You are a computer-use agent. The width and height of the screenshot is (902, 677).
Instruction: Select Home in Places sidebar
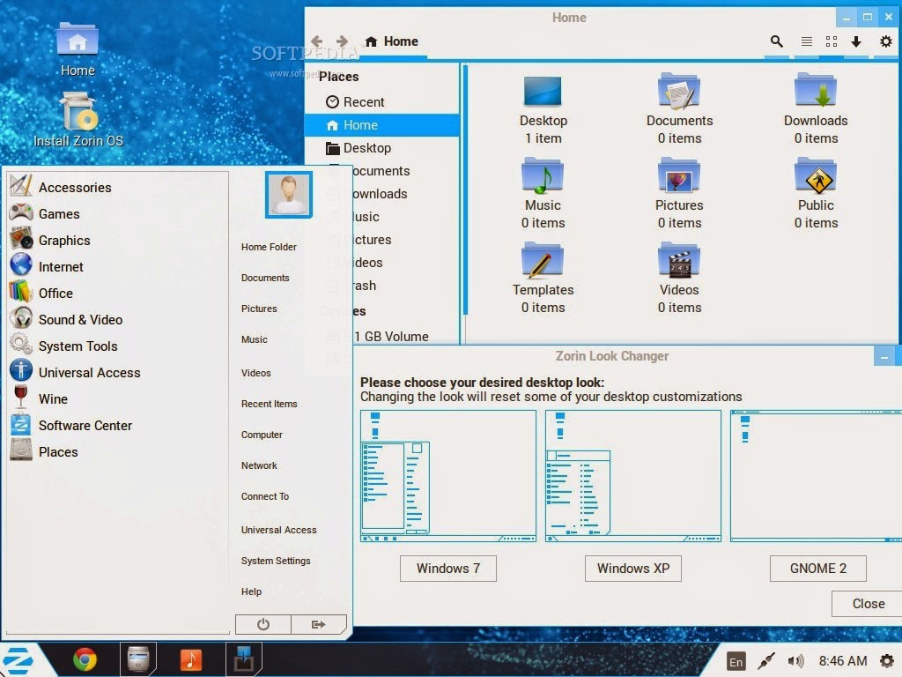coord(382,125)
